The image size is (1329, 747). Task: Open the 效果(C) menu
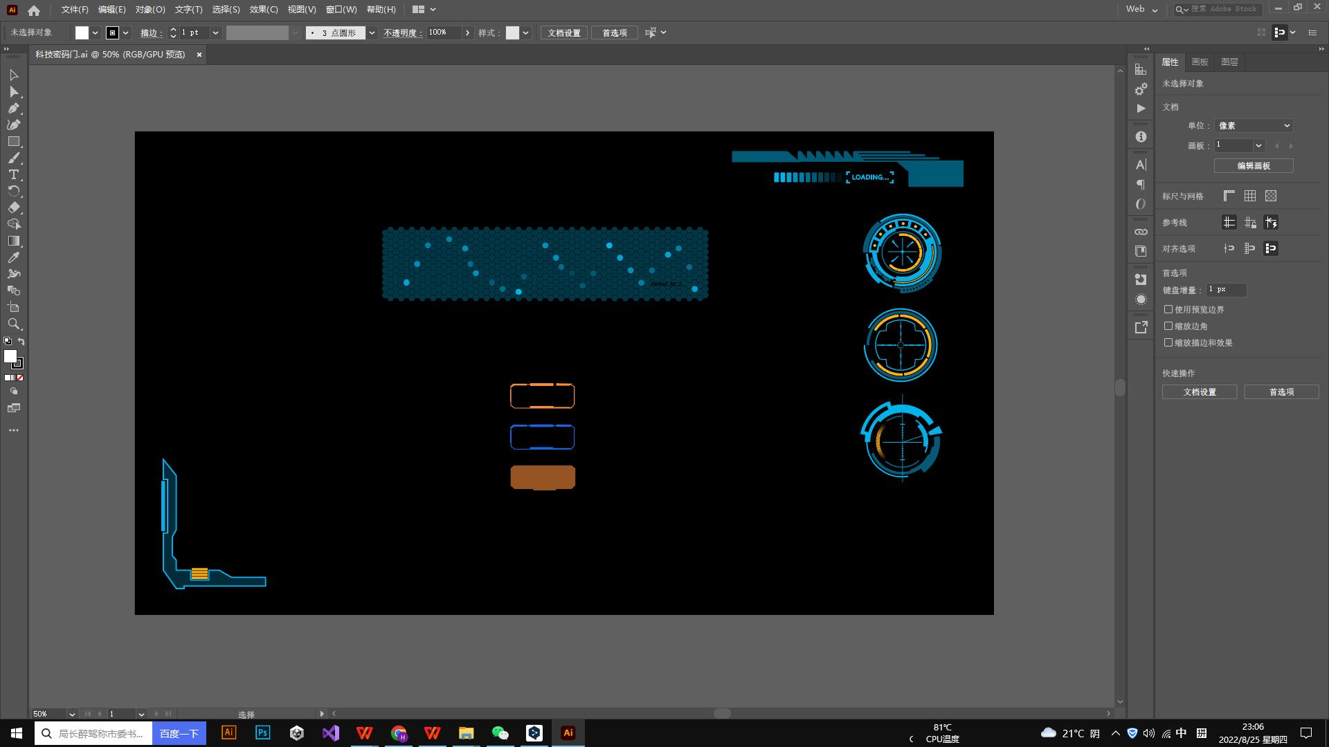tap(264, 10)
